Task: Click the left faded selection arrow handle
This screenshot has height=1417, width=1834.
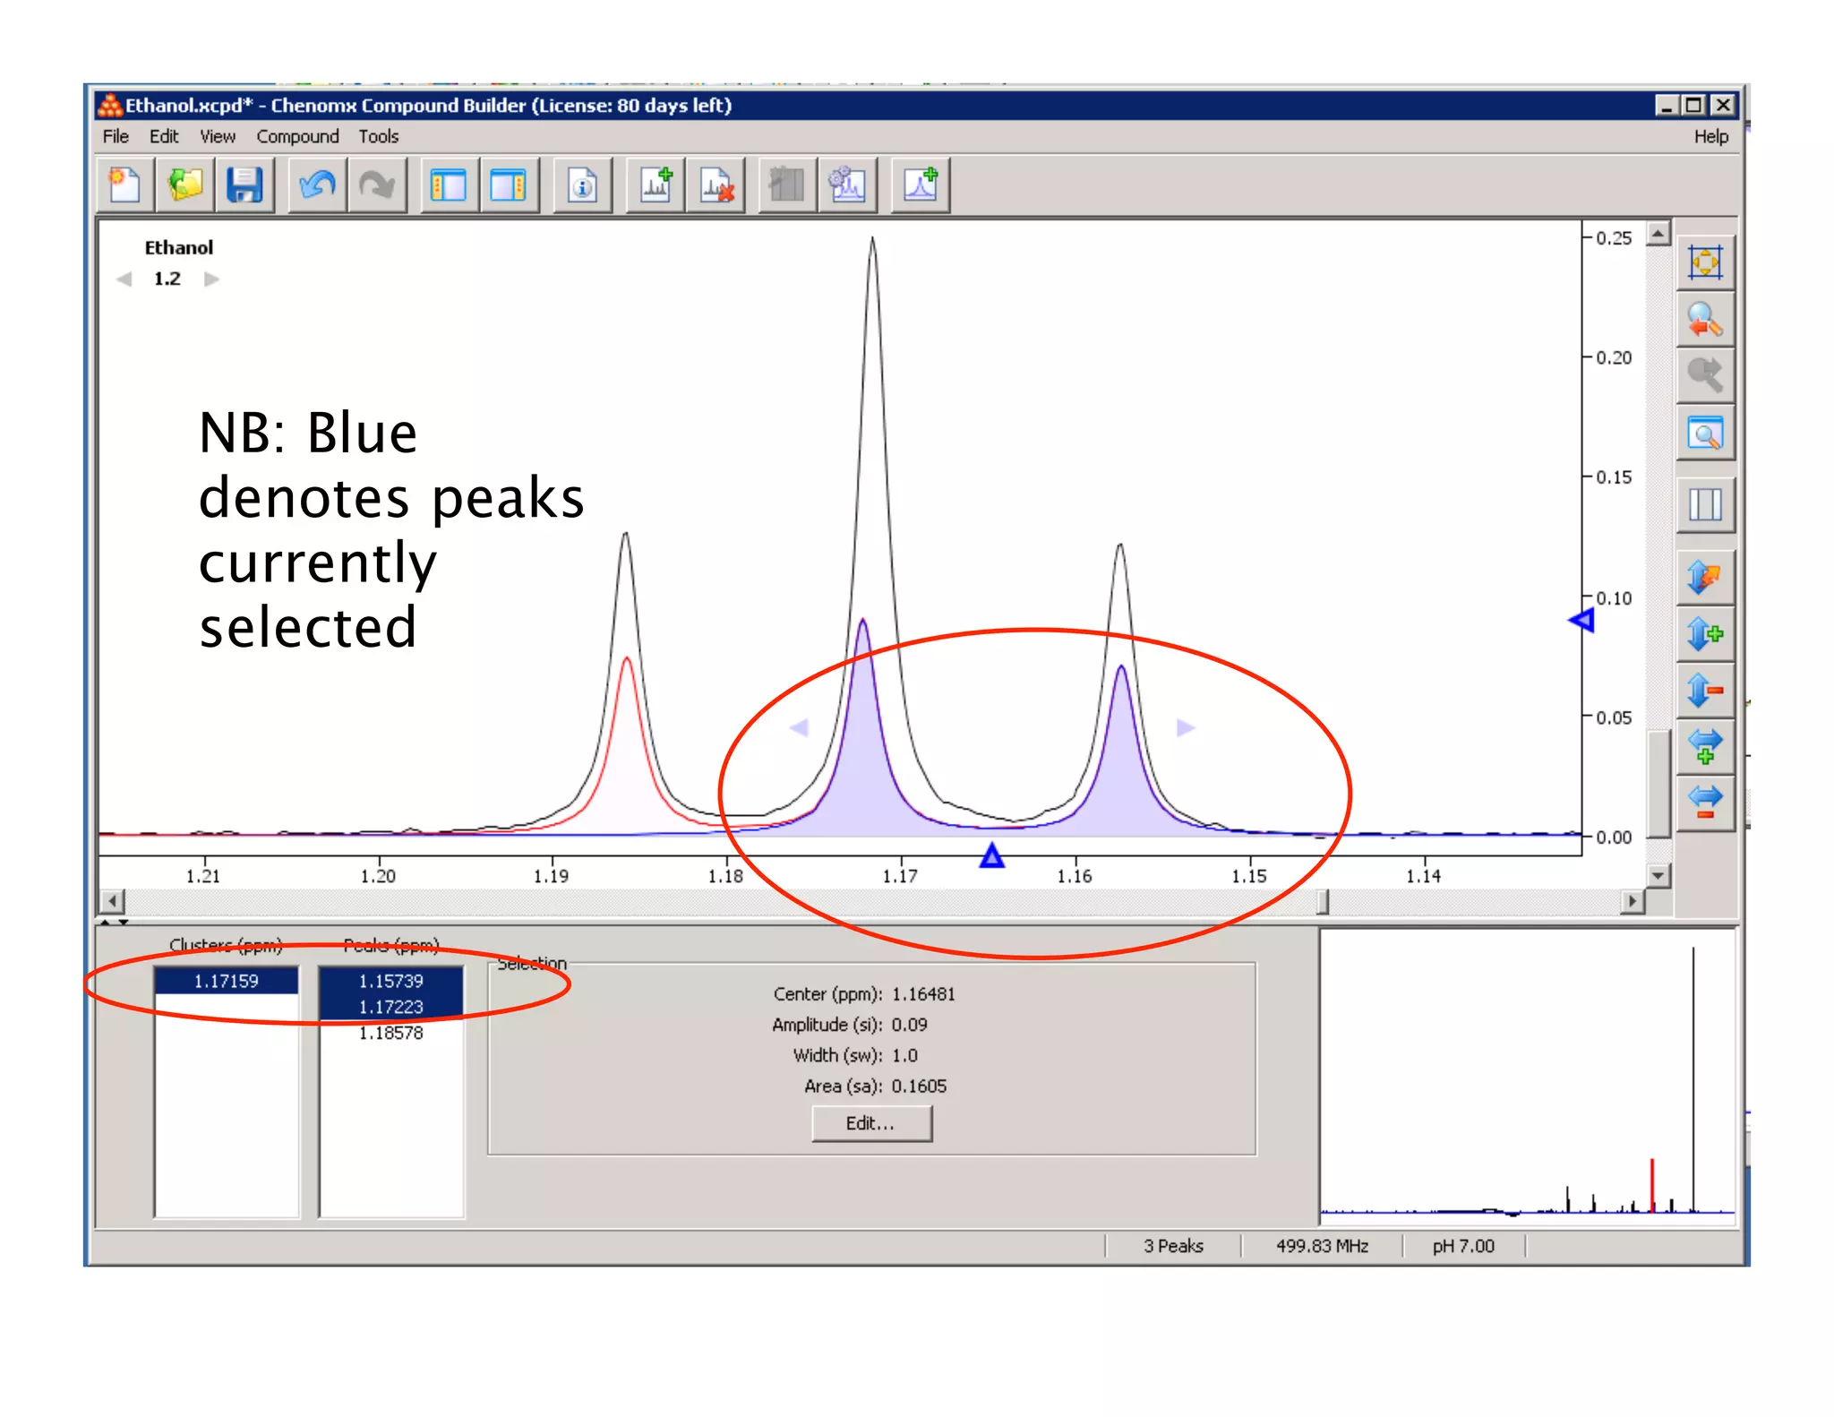Action: pos(800,727)
